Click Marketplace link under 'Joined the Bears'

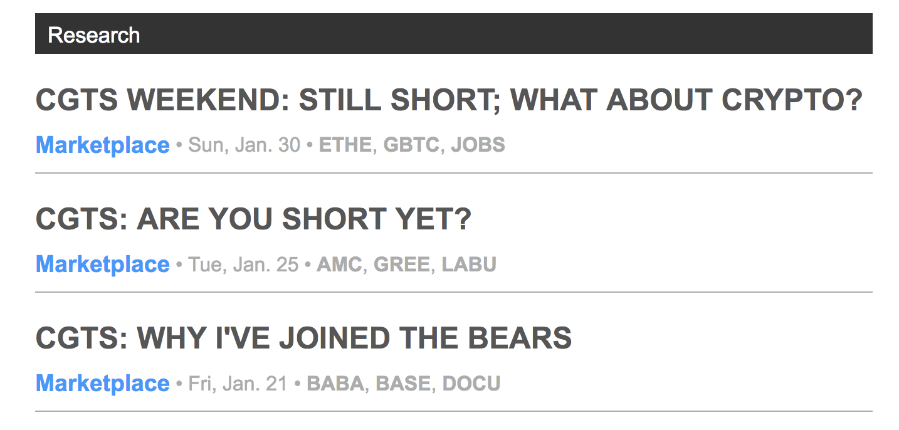pyautogui.click(x=103, y=384)
